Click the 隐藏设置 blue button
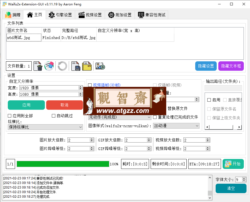 coord(206,66)
